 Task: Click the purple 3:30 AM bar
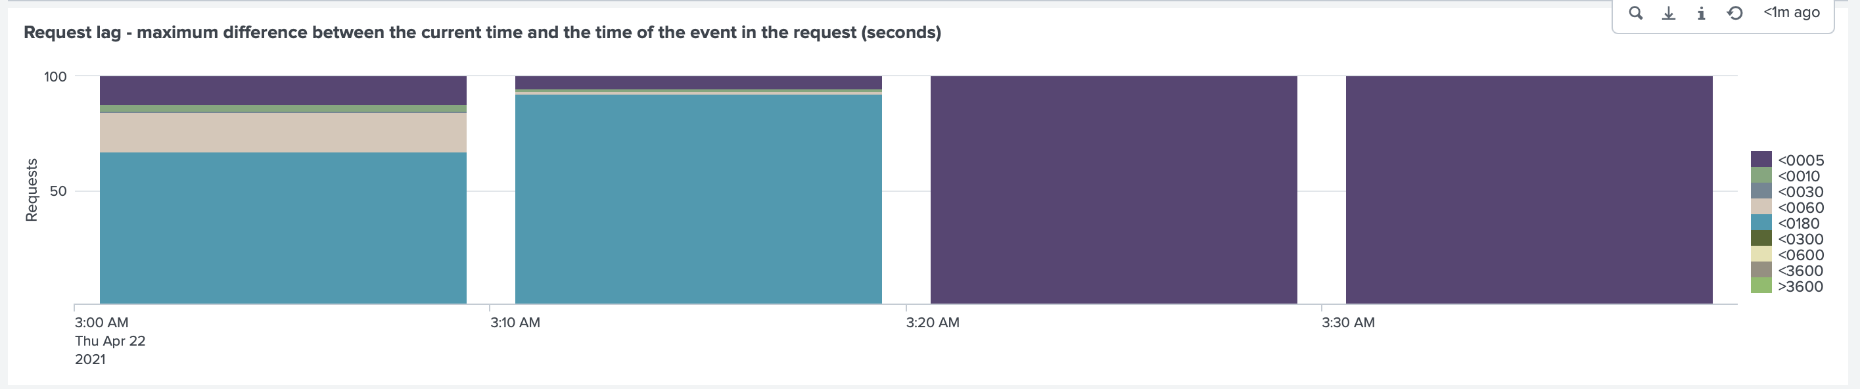[1529, 190]
